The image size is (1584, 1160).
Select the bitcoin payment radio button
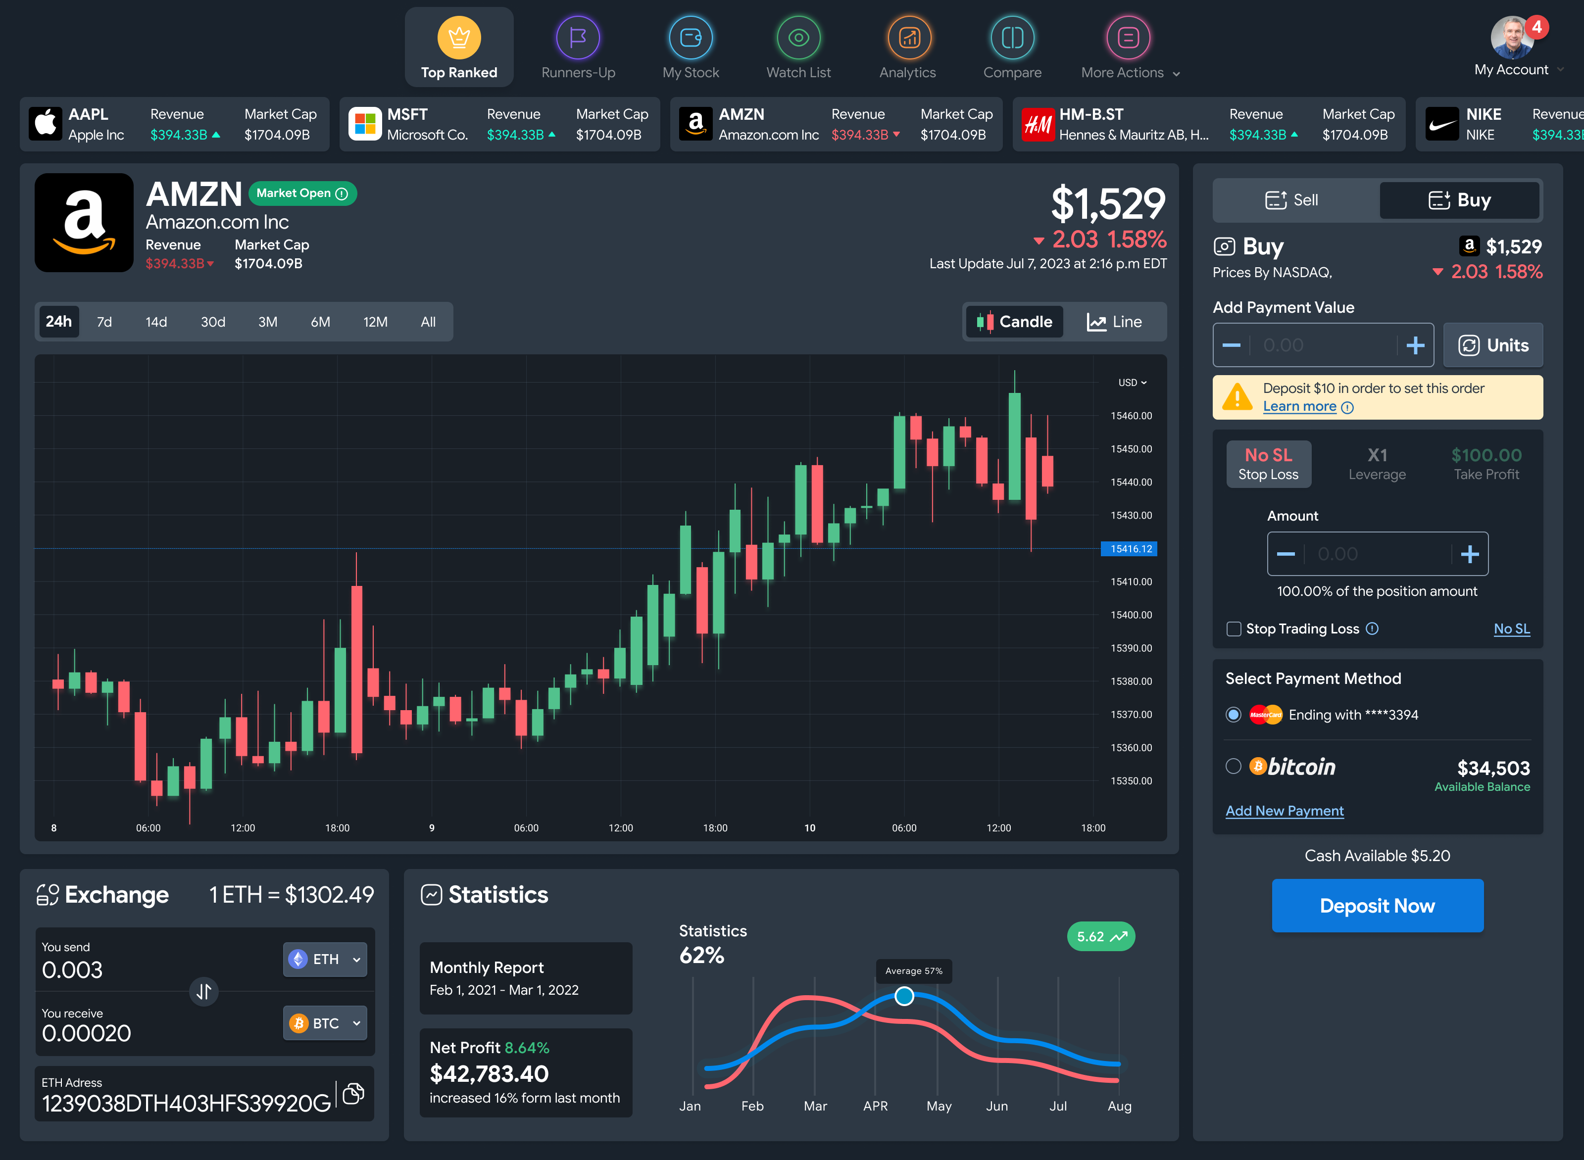[1234, 766]
